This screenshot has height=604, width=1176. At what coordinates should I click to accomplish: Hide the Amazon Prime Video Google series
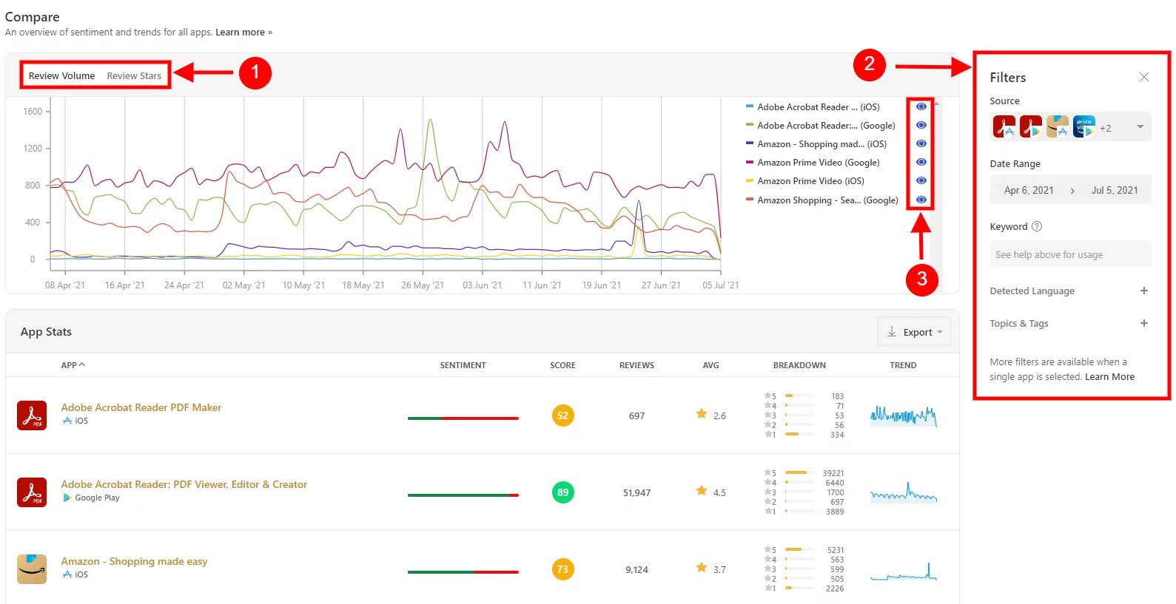click(921, 162)
